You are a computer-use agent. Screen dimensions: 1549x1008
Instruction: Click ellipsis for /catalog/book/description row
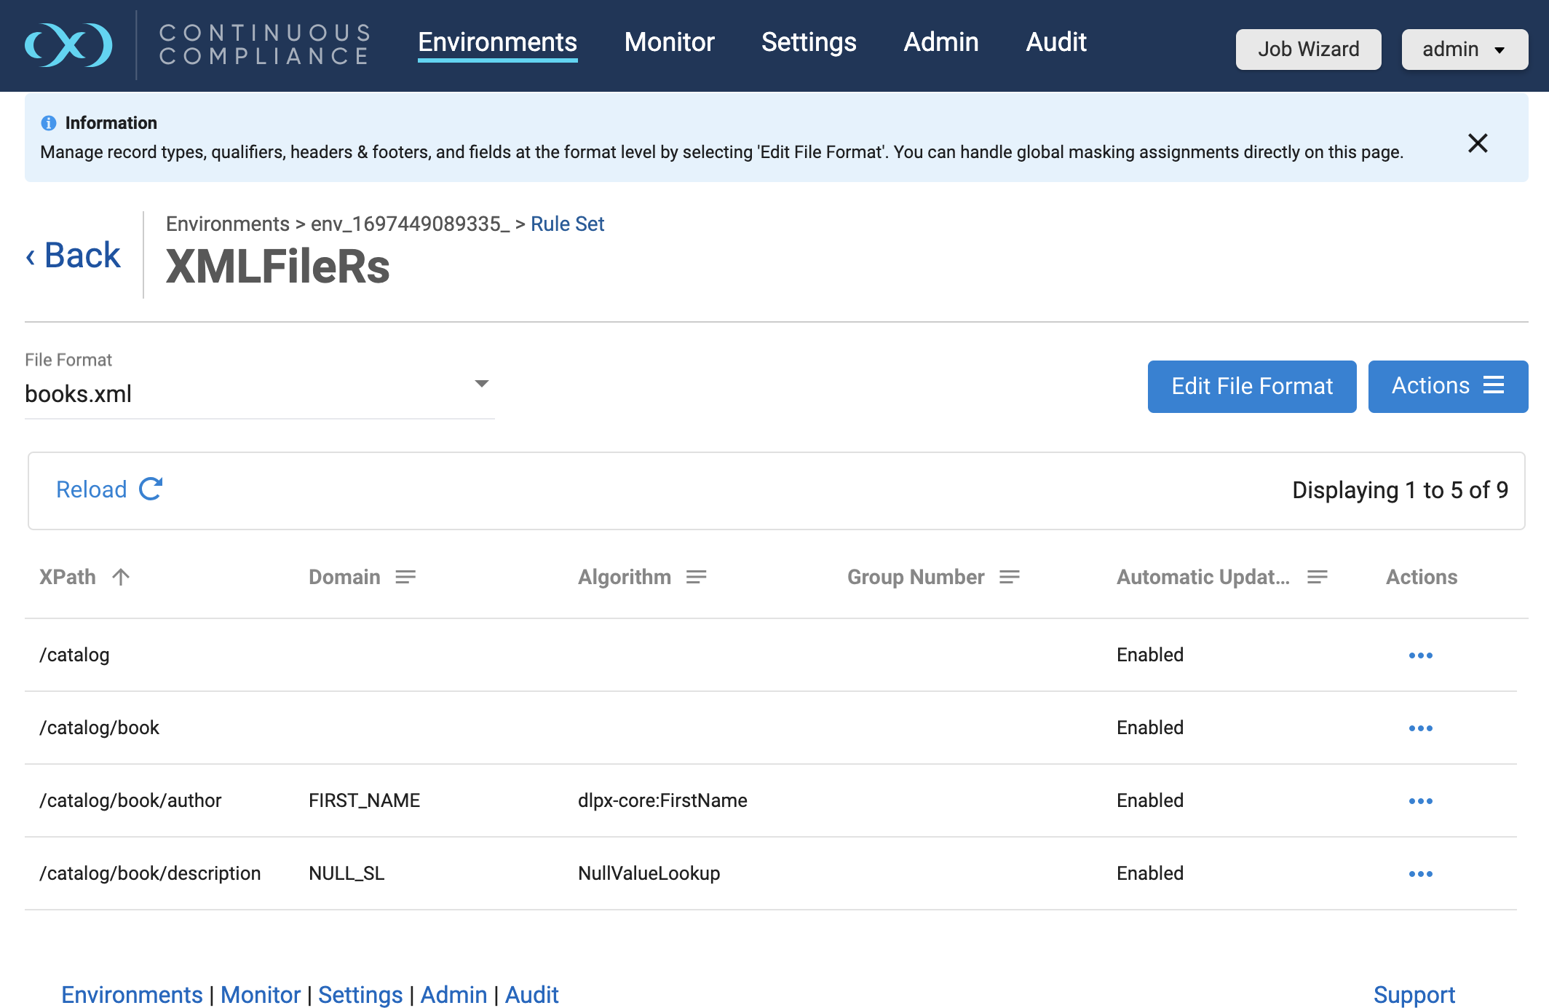[x=1420, y=874]
